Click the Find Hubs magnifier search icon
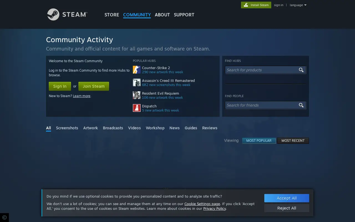 [301, 70]
